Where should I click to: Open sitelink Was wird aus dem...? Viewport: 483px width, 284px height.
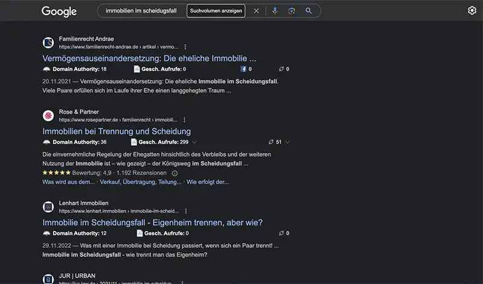coord(69,182)
